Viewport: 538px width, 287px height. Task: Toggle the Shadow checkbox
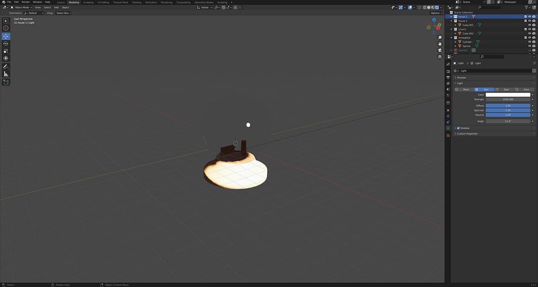click(x=459, y=128)
